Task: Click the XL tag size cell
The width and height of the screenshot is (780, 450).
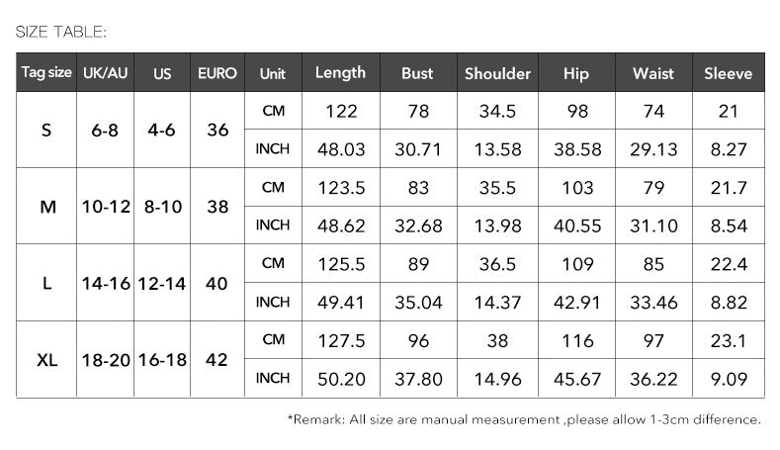Action: pyautogui.click(x=46, y=360)
